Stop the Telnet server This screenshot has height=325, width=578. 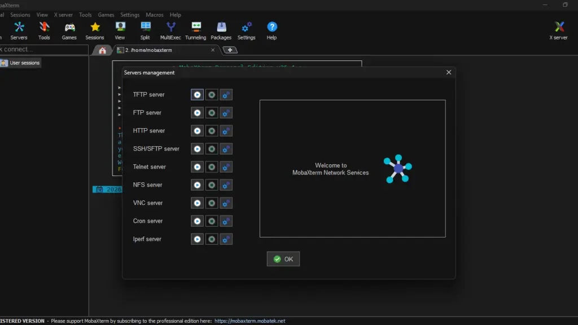tap(212, 167)
